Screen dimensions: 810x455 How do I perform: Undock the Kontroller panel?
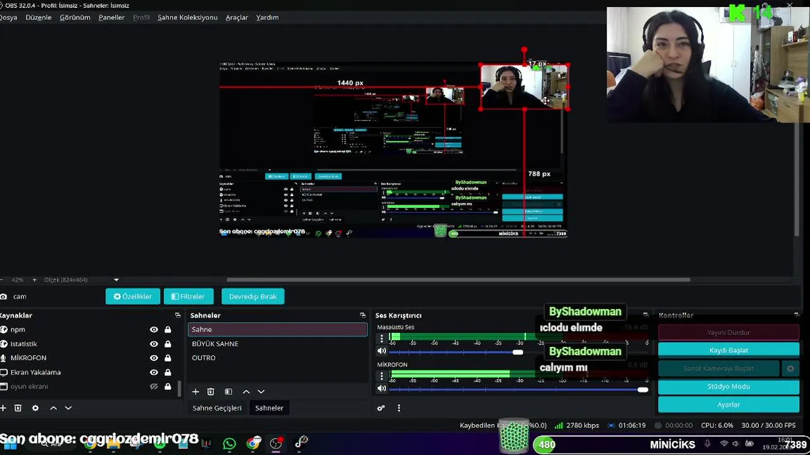796,315
